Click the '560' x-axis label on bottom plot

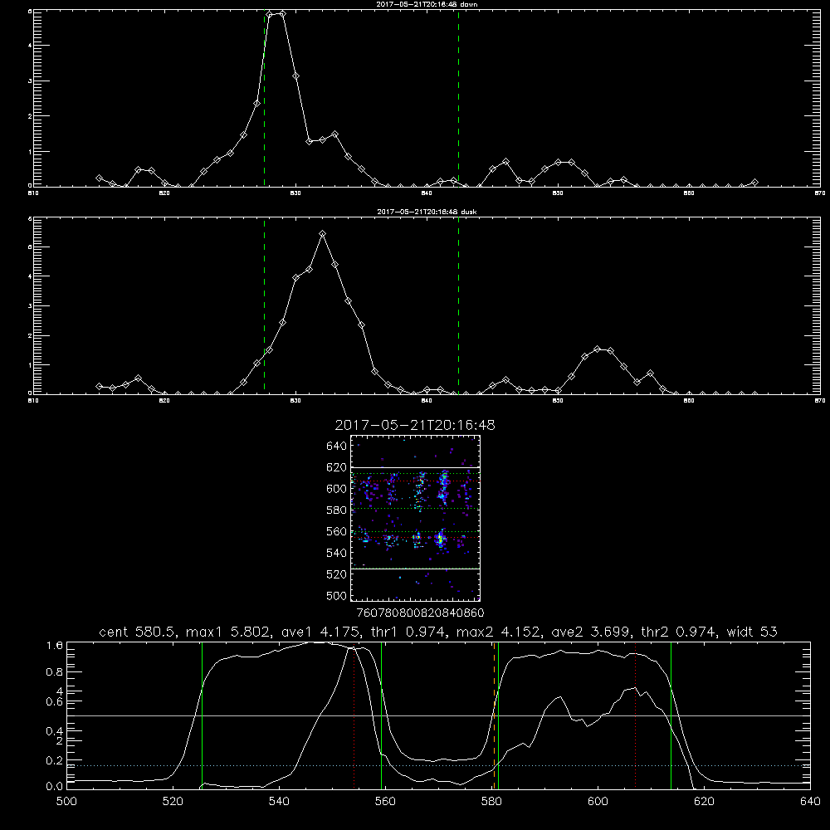coord(385,802)
